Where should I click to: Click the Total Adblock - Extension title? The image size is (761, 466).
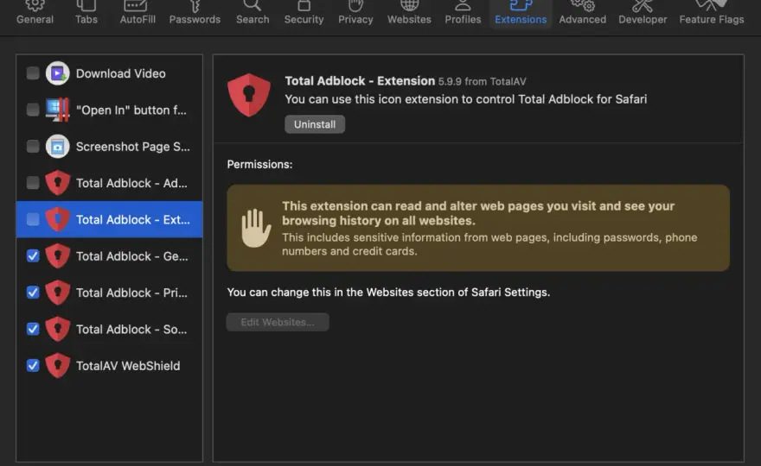(360, 81)
